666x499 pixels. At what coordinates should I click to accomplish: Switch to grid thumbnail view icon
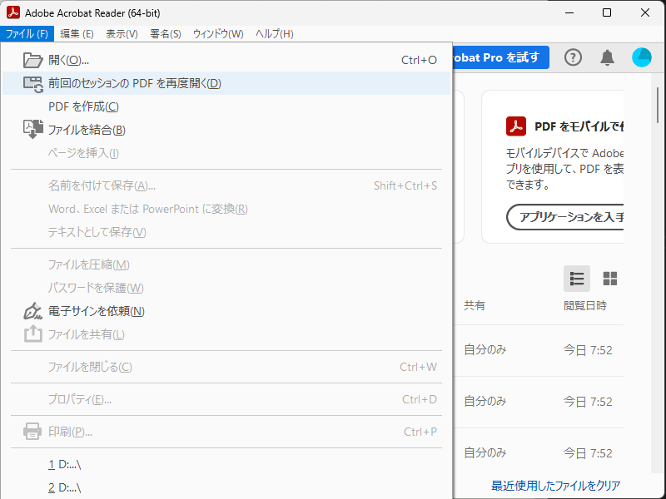pyautogui.click(x=610, y=279)
